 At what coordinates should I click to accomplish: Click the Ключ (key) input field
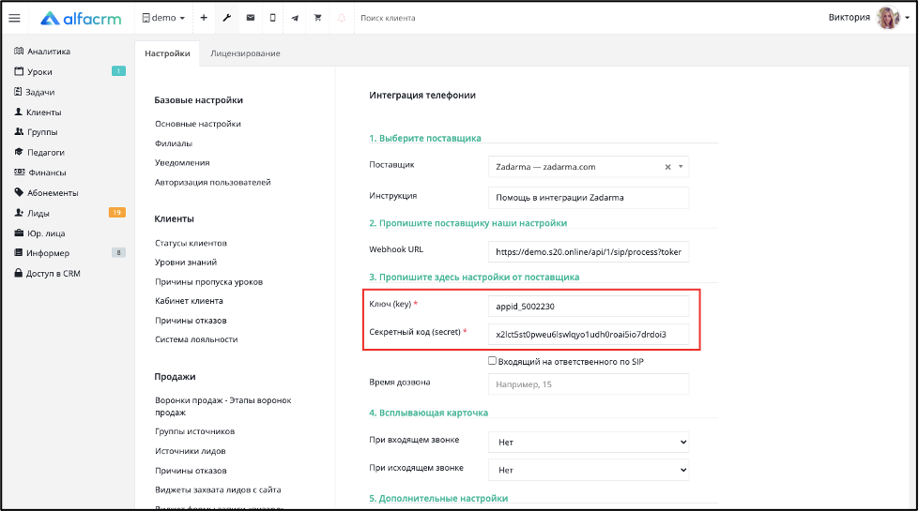point(589,307)
